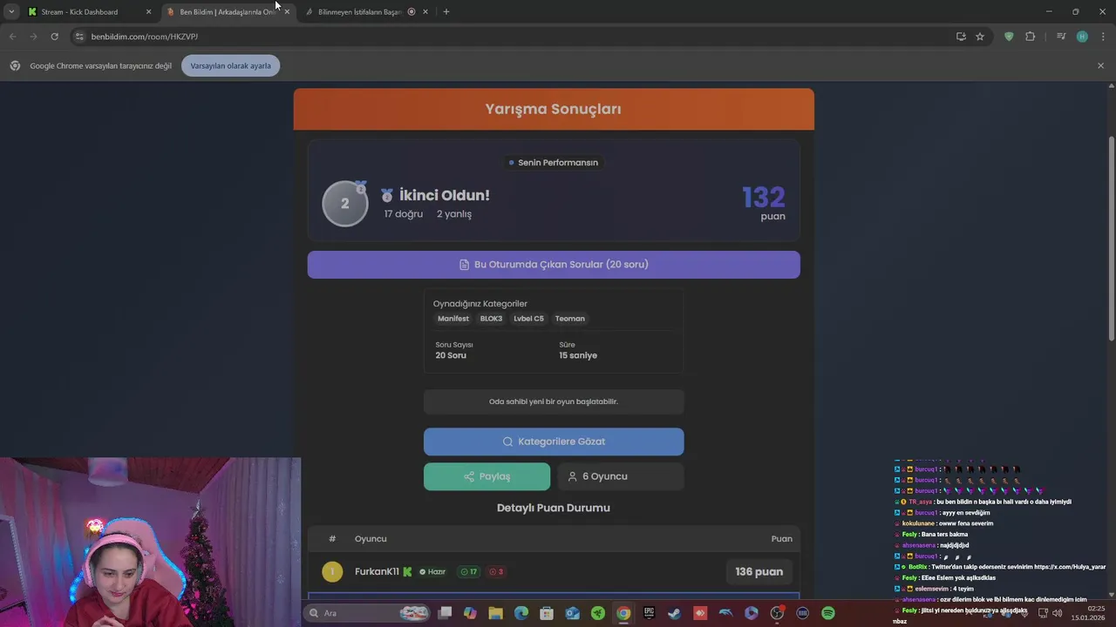Image resolution: width=1116 pixels, height=627 pixels.
Task: Open Bu Oturumda Çıkan Sorular (20 soru)
Action: (554, 265)
